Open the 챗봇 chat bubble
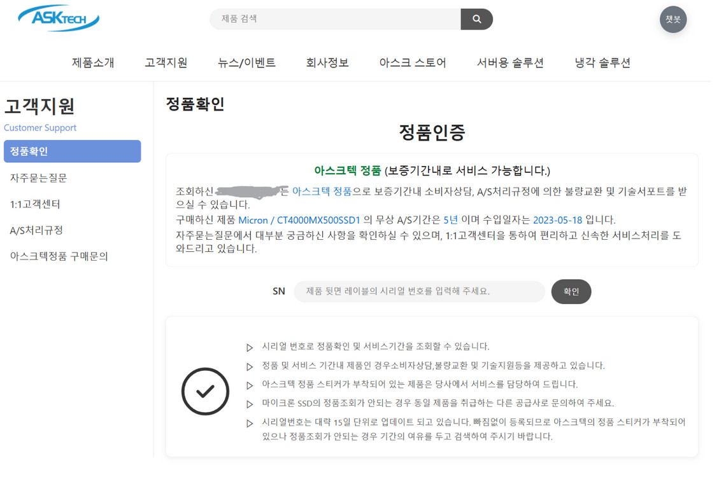The height and width of the screenshot is (477, 719). (673, 20)
